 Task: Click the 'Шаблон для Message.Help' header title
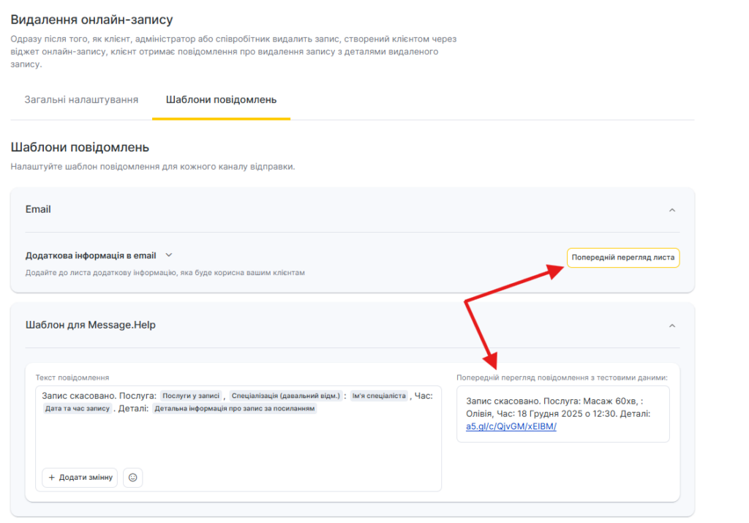click(x=90, y=325)
